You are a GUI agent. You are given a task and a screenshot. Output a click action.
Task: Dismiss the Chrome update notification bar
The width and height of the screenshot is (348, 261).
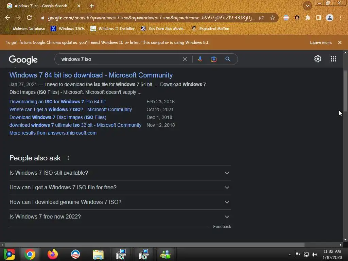click(340, 42)
